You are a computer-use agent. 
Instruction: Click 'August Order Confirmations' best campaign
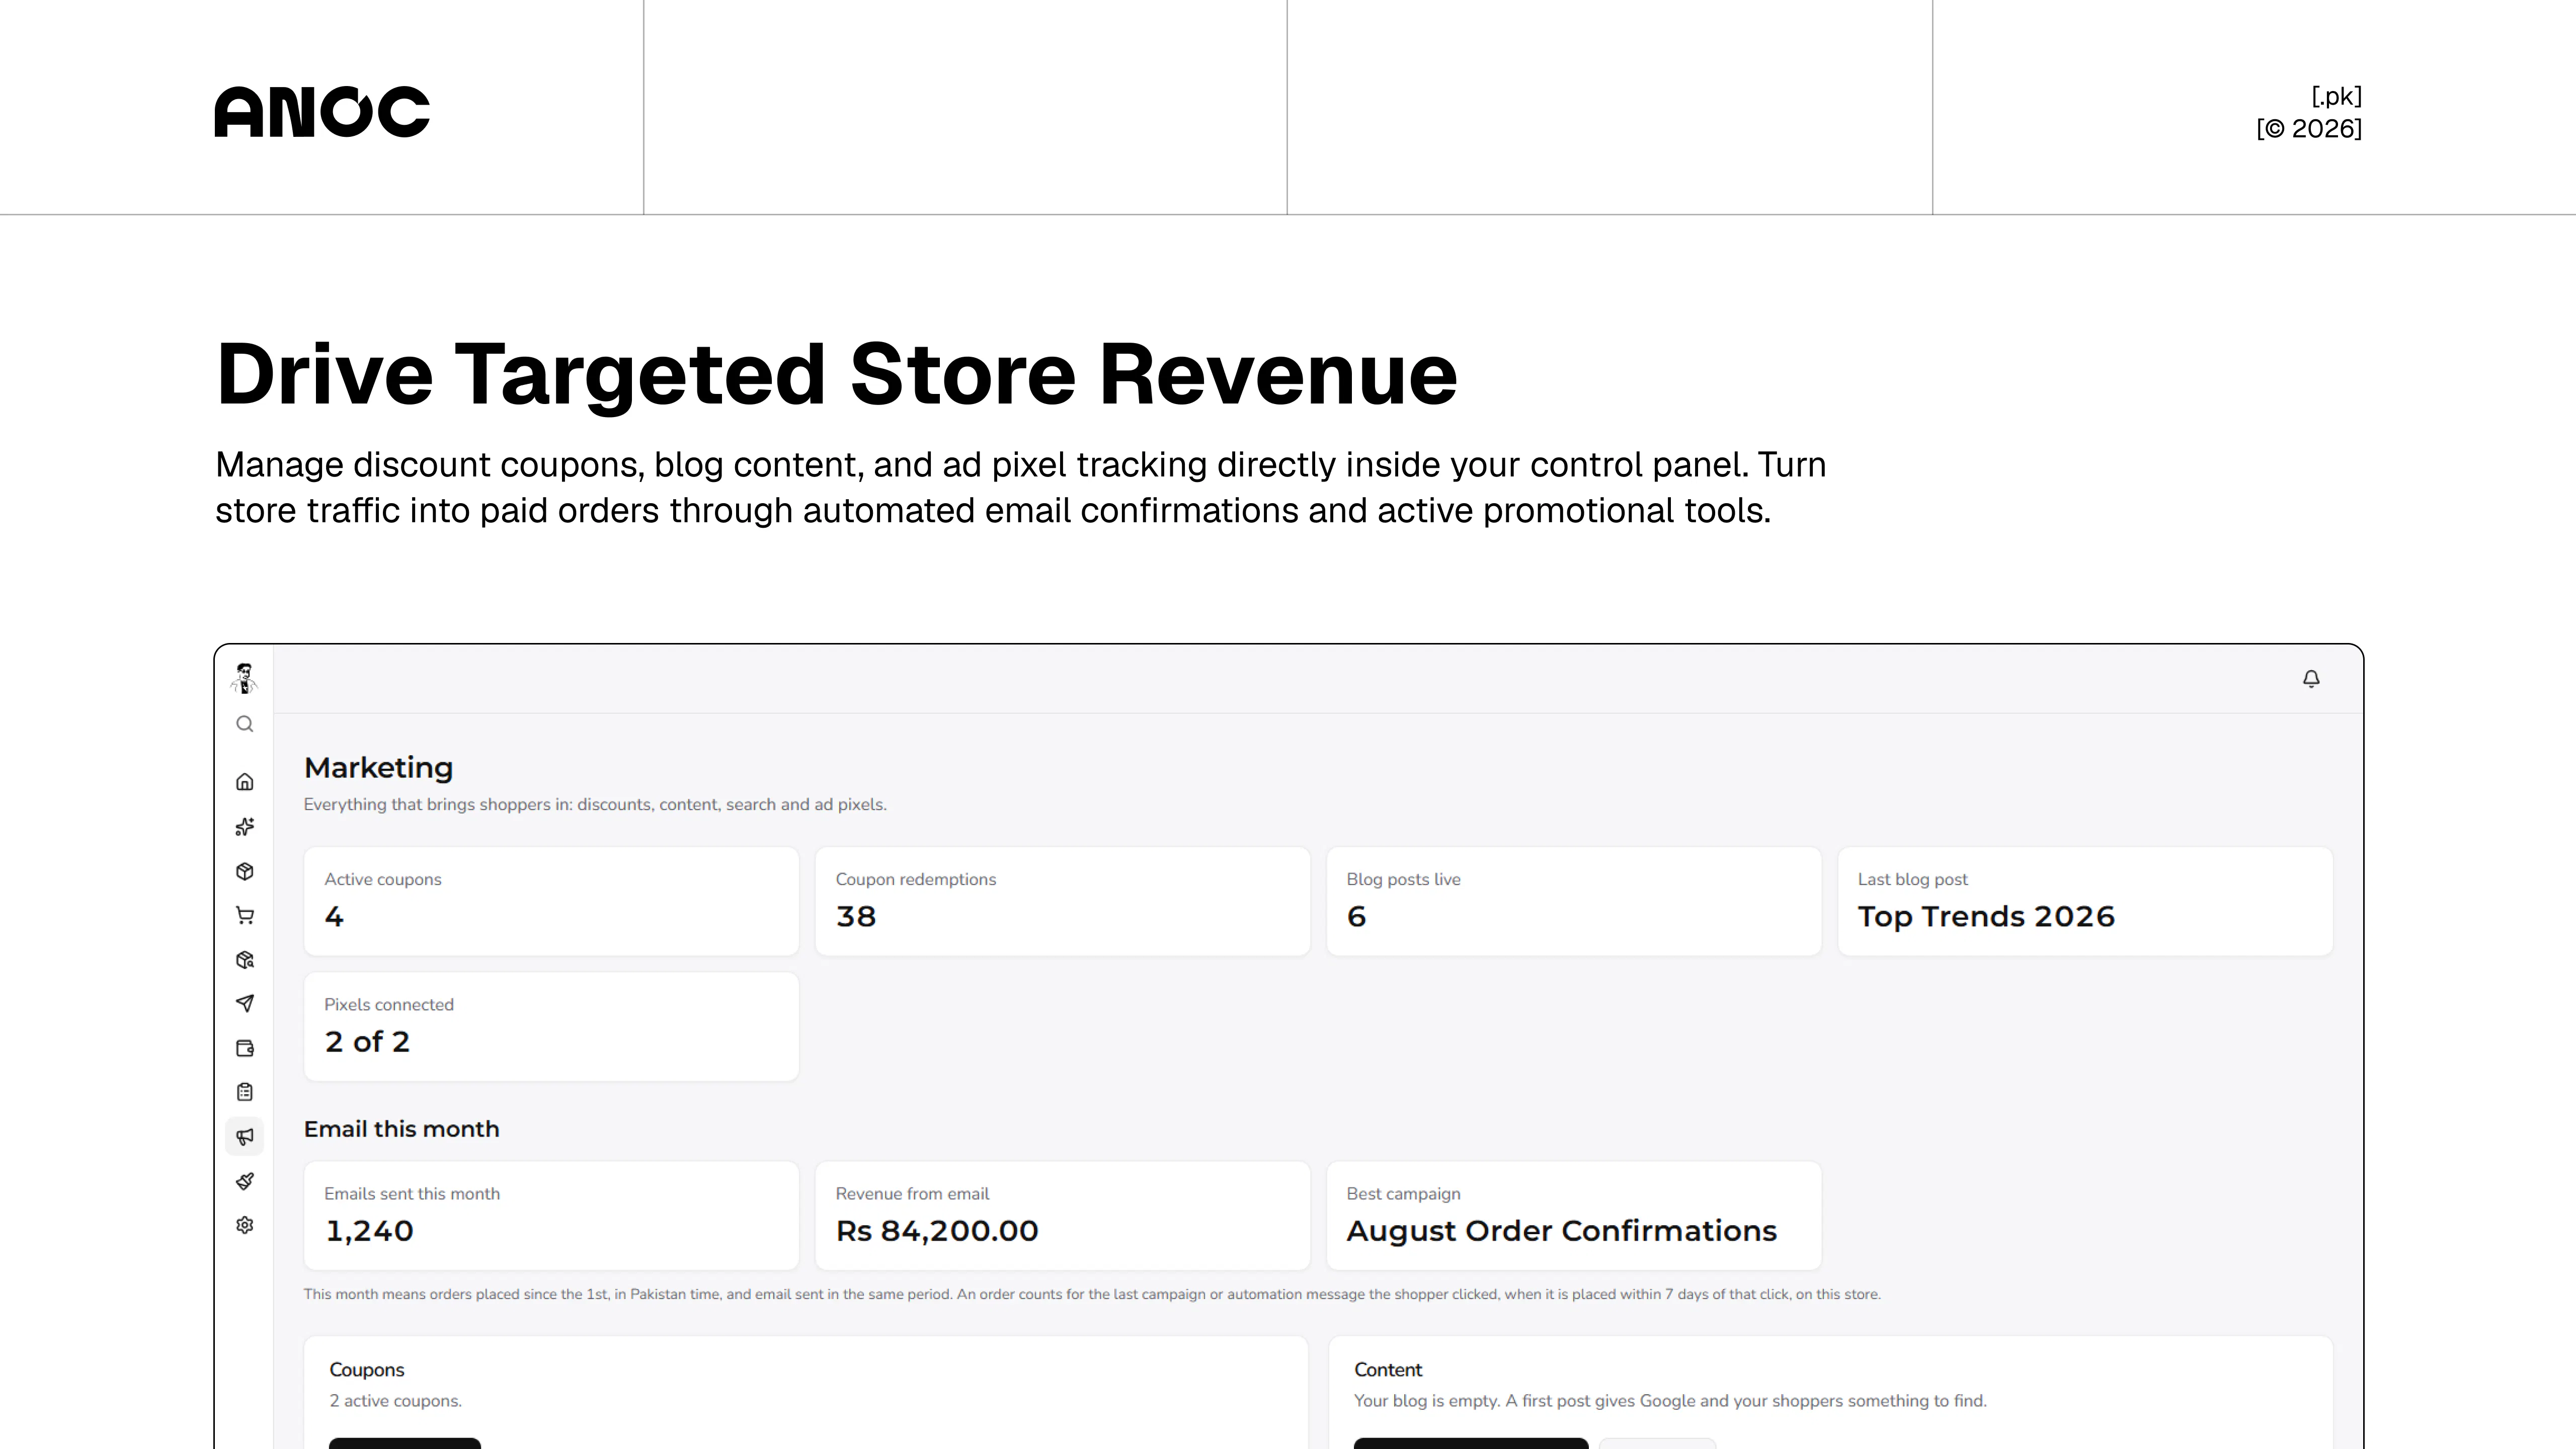point(1562,1231)
